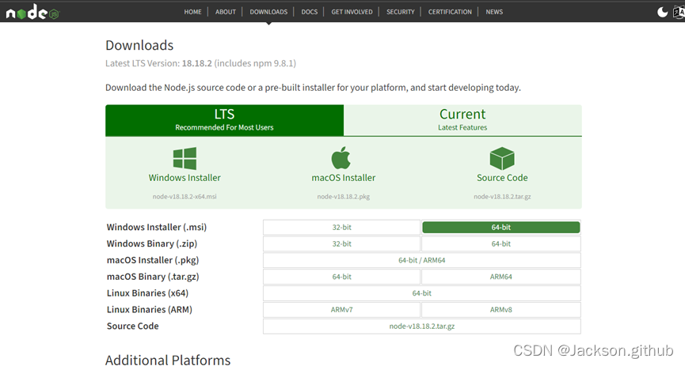
Task: Download macOS Binary ARM64 tar.gz
Action: click(500, 277)
